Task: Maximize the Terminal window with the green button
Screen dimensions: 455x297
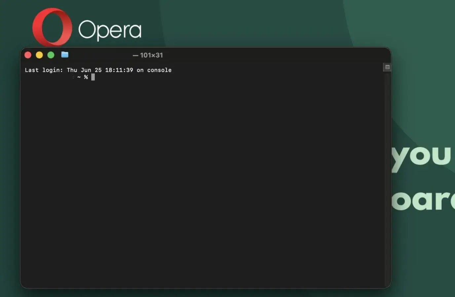Action: click(51, 55)
